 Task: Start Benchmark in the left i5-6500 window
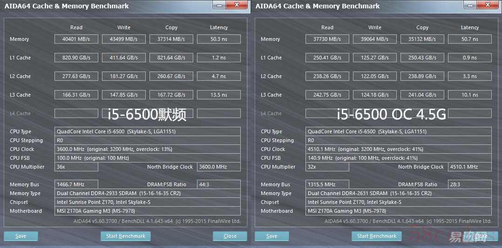pos(126,236)
